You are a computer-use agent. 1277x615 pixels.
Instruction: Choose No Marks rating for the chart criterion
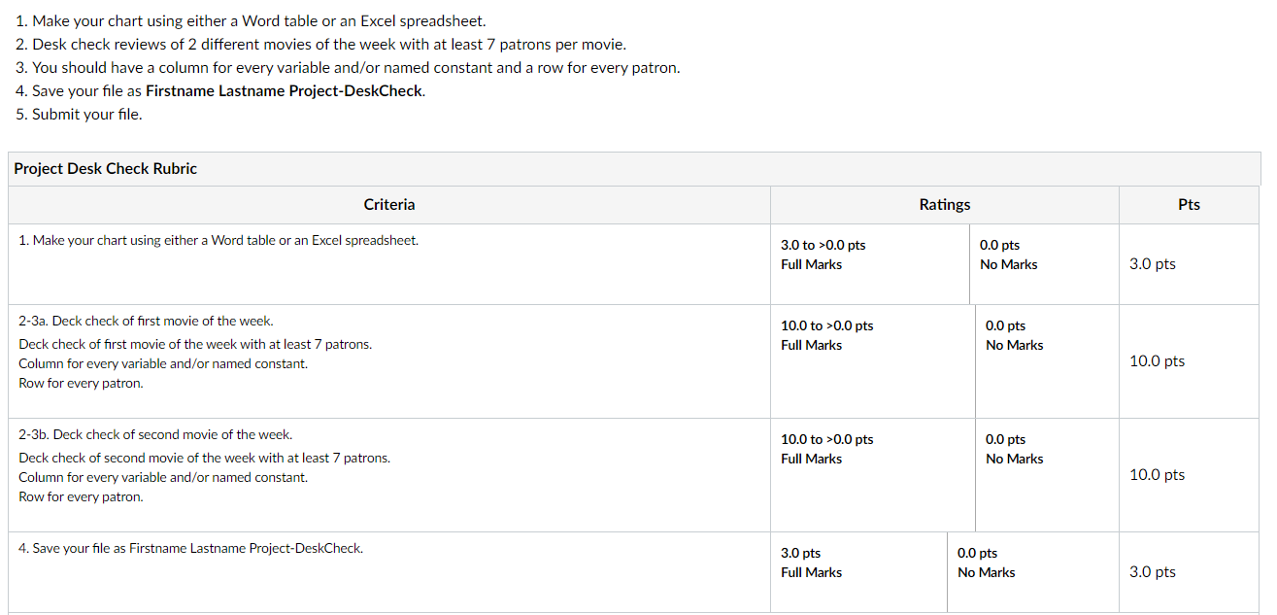1008,264
